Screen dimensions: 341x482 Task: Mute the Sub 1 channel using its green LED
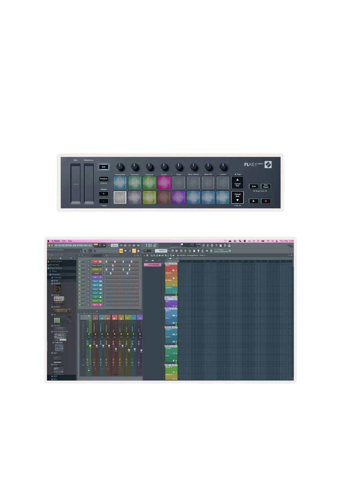80,277
